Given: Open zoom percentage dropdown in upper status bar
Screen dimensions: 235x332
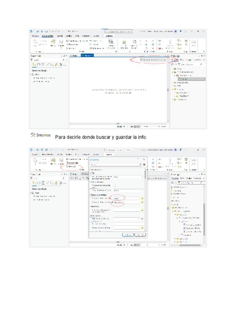Looking at the screenshot, I should point(168,126).
